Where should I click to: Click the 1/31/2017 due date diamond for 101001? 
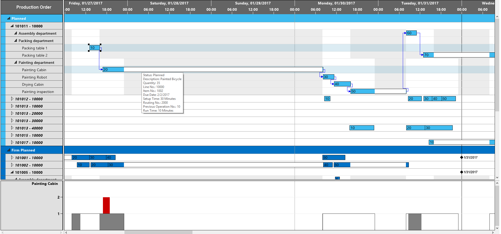tap(462, 158)
